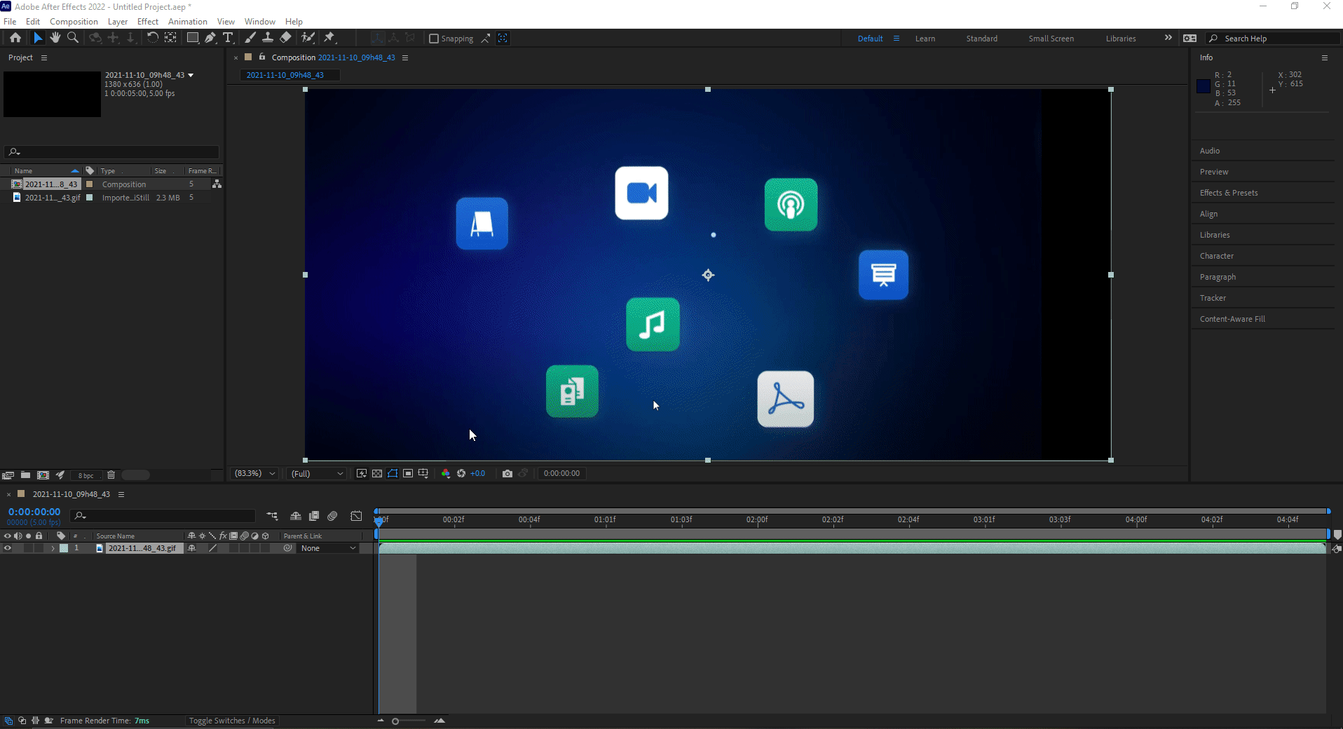
Task: Toggle Frame Blending for timeline
Action: (314, 517)
